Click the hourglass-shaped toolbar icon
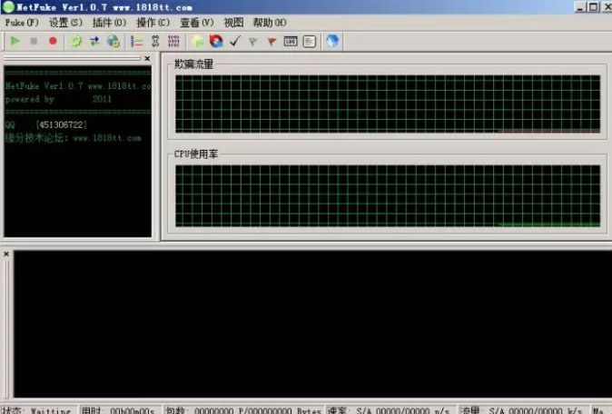 (x=155, y=41)
